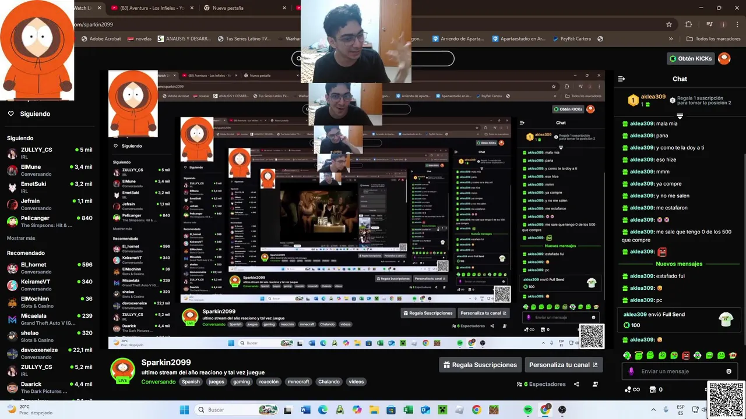Open File Explorer in the taskbar
746x419 pixels.
point(374,410)
